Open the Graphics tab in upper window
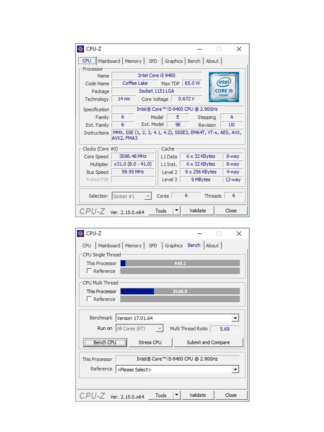The height and width of the screenshot is (432, 324). point(174,61)
